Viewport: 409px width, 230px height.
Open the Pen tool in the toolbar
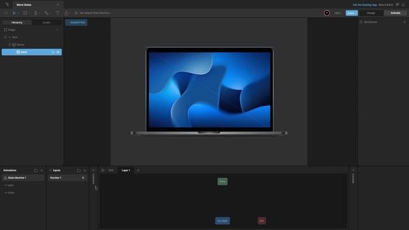[36, 13]
